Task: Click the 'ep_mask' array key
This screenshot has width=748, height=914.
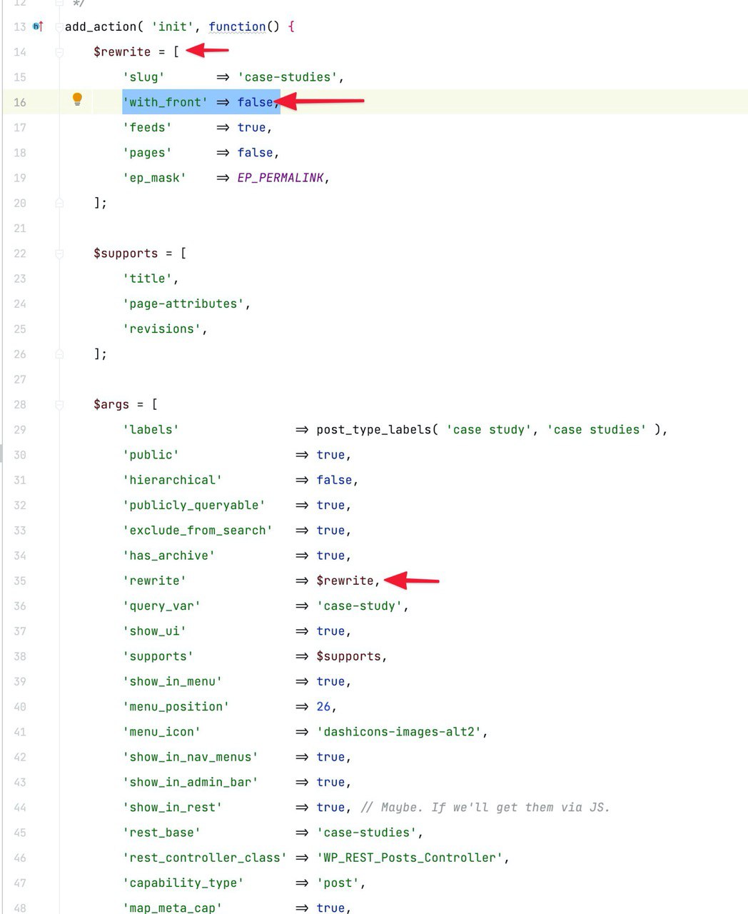Action: click(x=154, y=178)
